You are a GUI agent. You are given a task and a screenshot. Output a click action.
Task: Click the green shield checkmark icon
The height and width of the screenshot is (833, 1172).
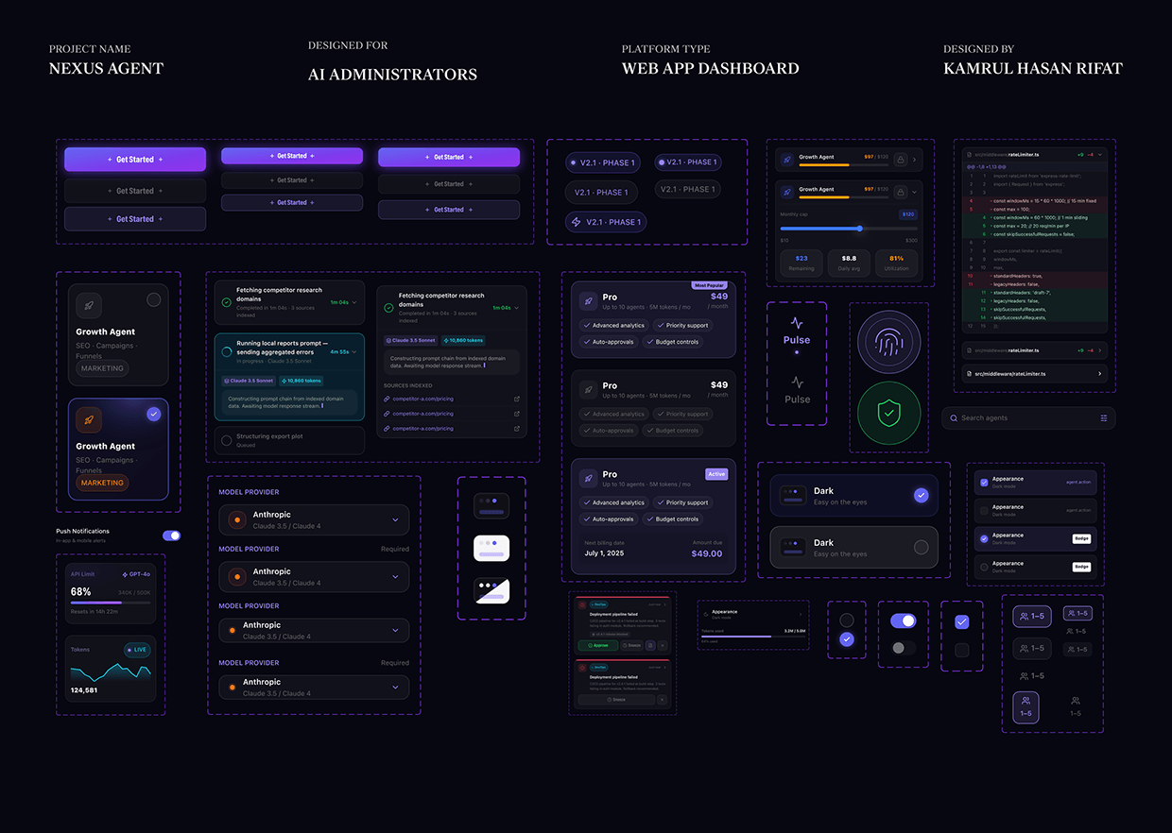point(888,413)
